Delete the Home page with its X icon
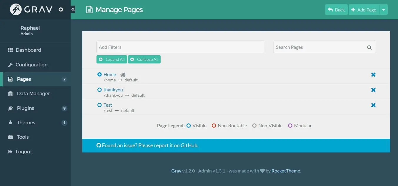This screenshot has width=398, height=186. click(x=373, y=75)
